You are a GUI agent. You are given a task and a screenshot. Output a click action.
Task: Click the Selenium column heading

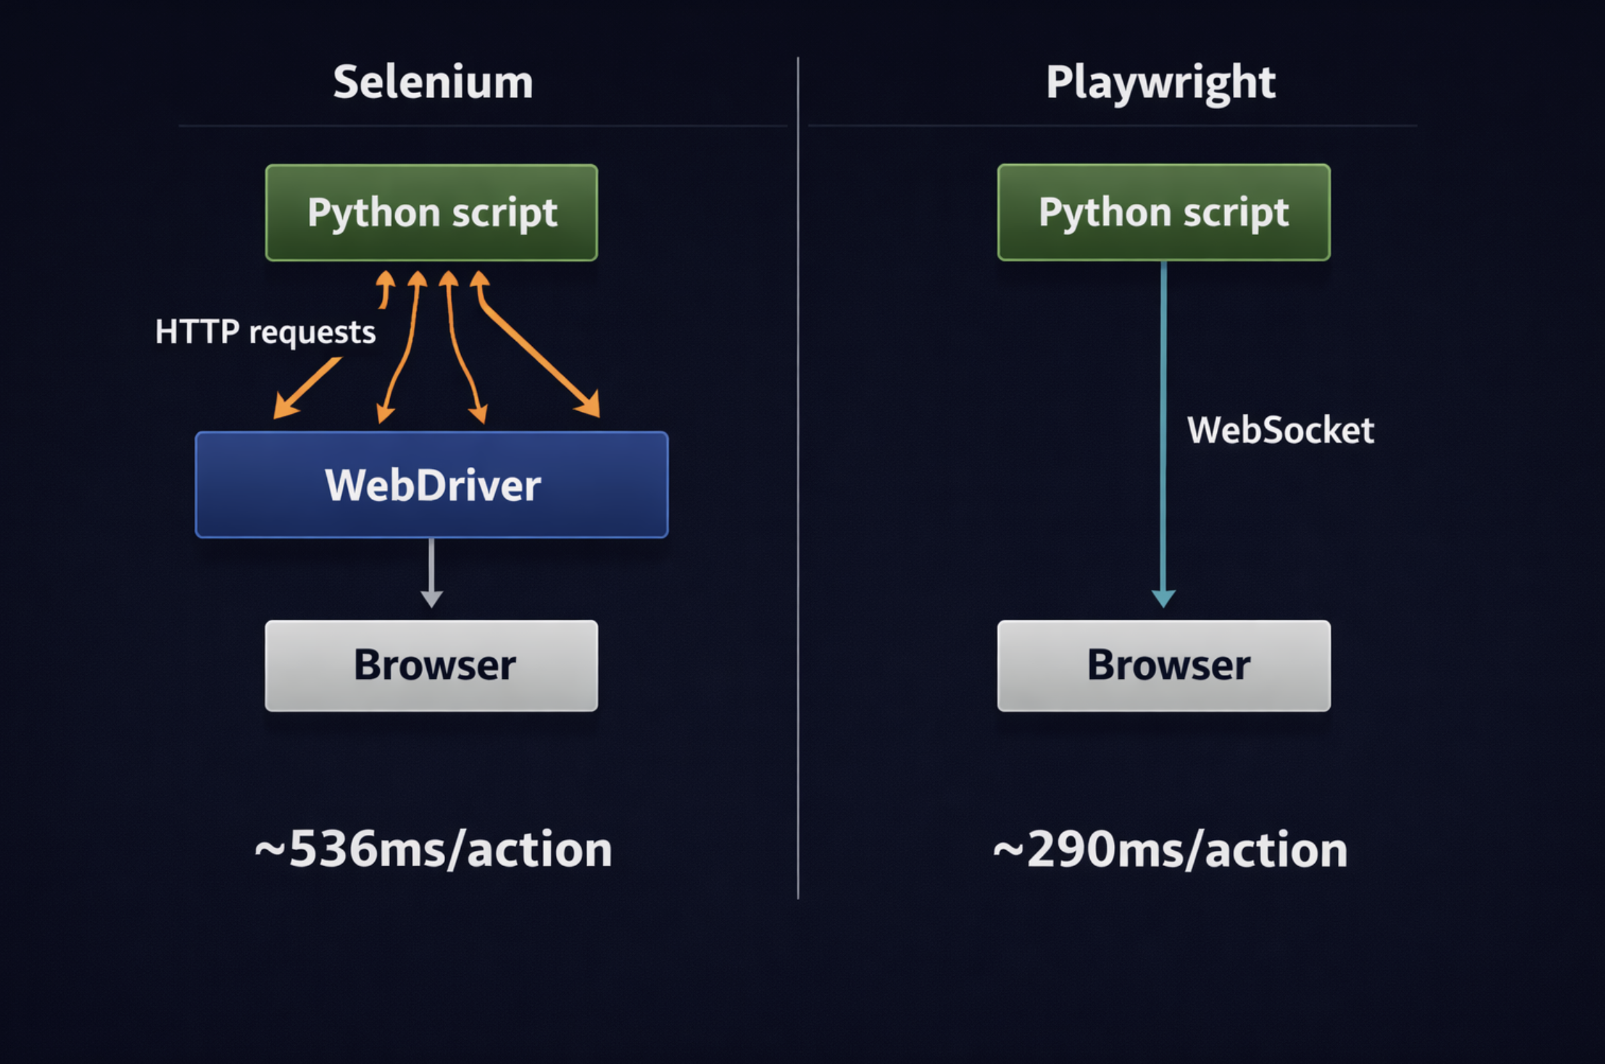(x=433, y=82)
